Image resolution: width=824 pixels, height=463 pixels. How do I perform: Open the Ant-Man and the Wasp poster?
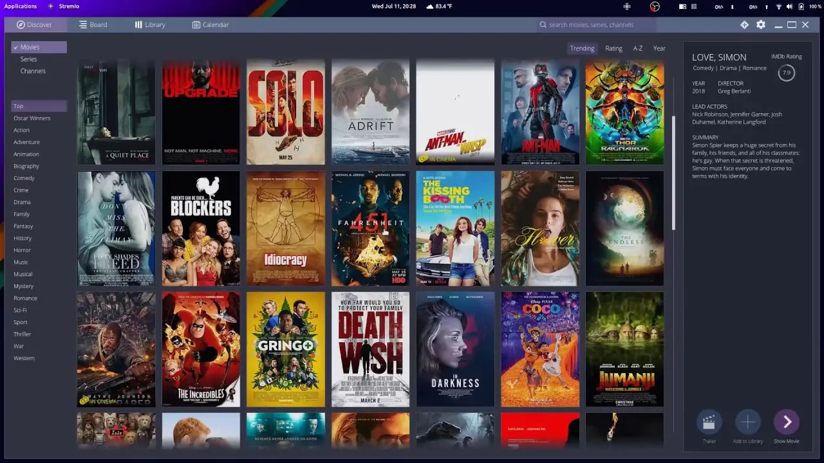point(455,112)
